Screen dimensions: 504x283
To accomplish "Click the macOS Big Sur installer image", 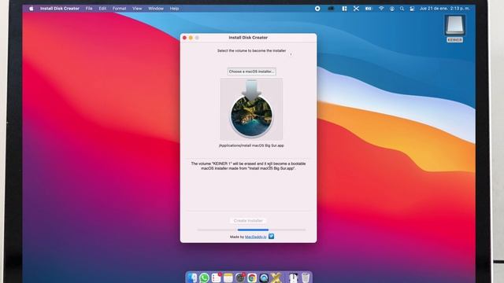I will pos(251,109).
